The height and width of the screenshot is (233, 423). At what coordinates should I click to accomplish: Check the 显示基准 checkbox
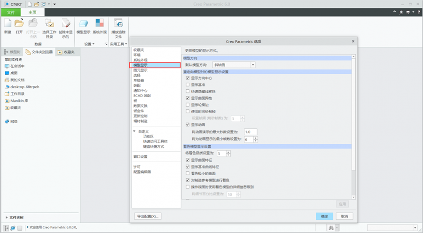188,85
